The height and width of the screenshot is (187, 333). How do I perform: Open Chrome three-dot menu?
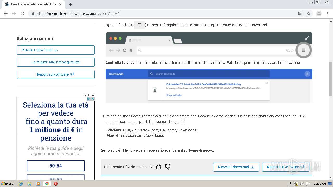point(327,14)
